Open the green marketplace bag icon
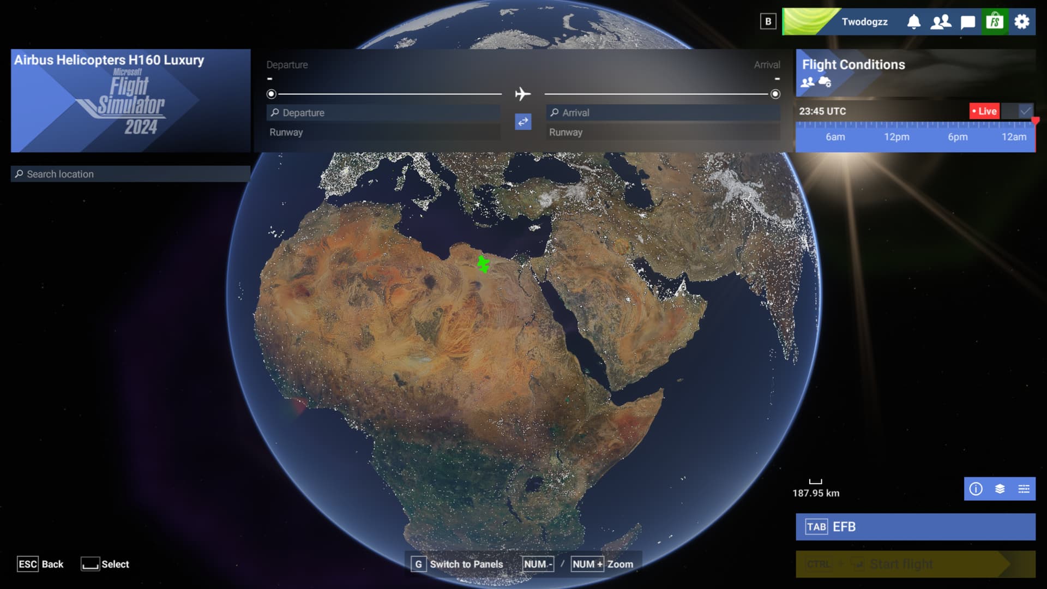The height and width of the screenshot is (589, 1047). point(995,22)
